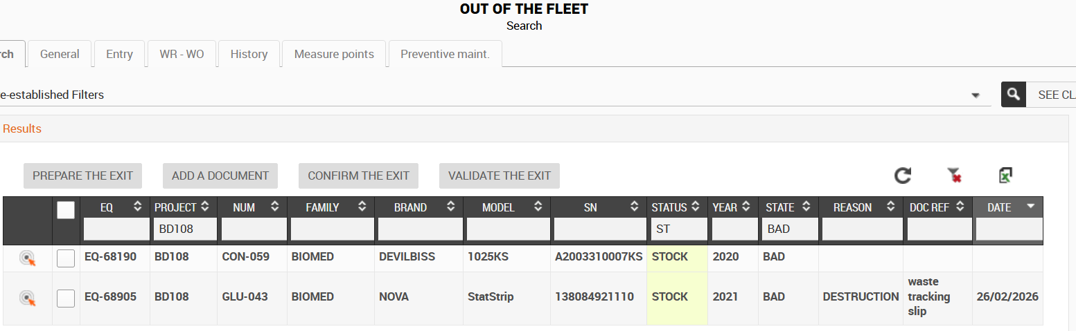Export results with the Excel icon
The image size is (1076, 331).
[x=1005, y=176]
